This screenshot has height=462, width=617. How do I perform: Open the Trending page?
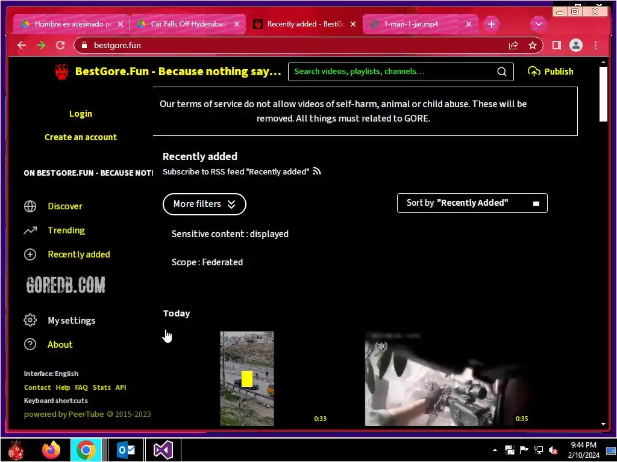[x=66, y=230]
